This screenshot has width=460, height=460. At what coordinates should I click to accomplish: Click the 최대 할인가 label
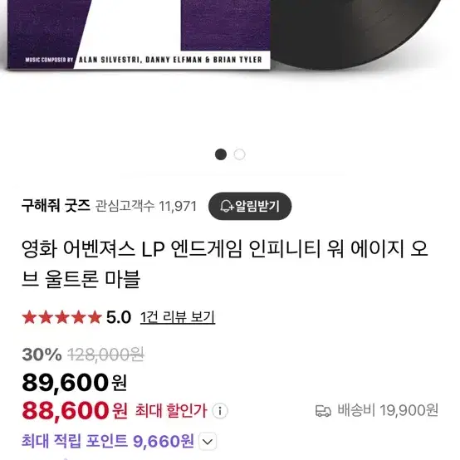coord(171,410)
